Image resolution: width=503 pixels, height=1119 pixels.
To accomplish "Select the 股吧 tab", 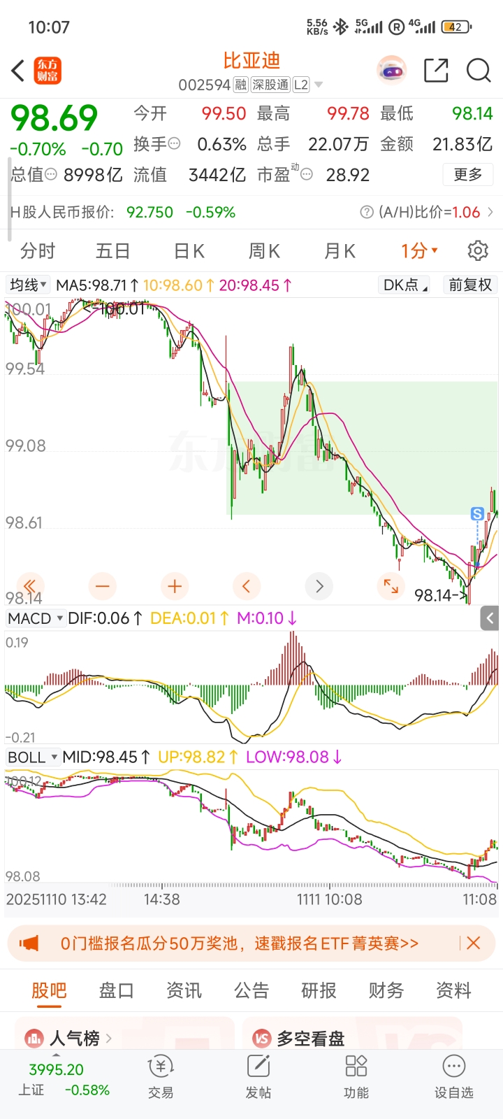I will [x=49, y=990].
